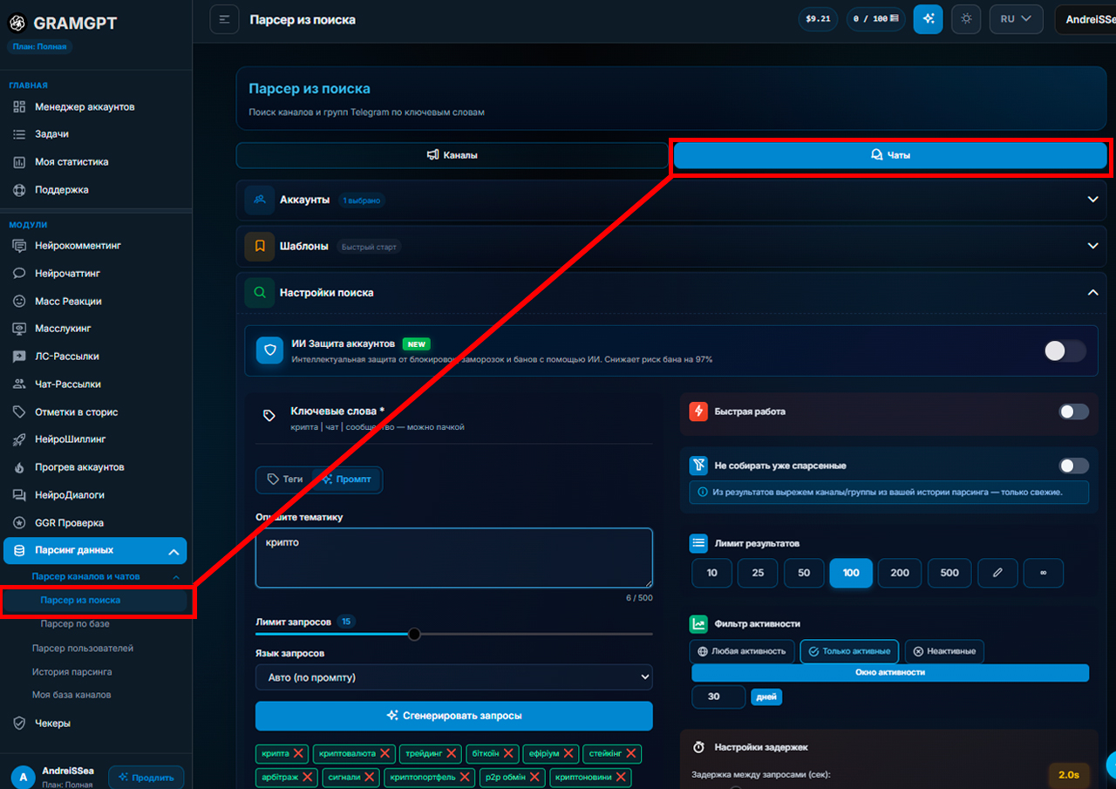Delete the біткоїн tag using its X
The width and height of the screenshot is (1116, 789).
point(509,753)
